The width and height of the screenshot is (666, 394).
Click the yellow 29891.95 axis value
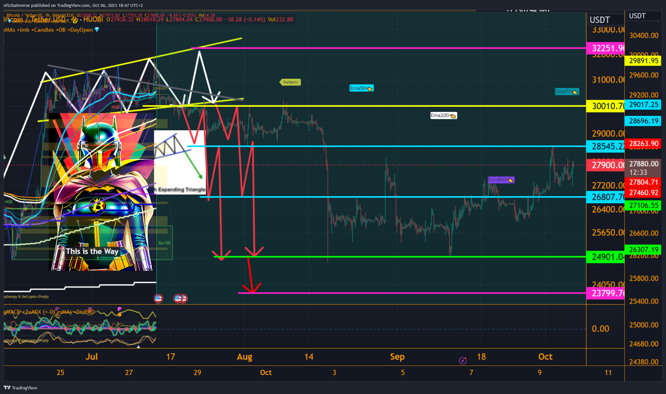coord(643,61)
